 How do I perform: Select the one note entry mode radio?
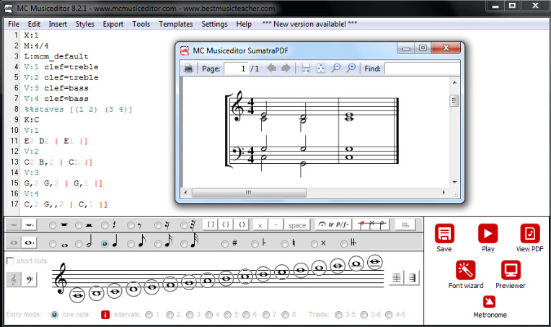click(55, 314)
